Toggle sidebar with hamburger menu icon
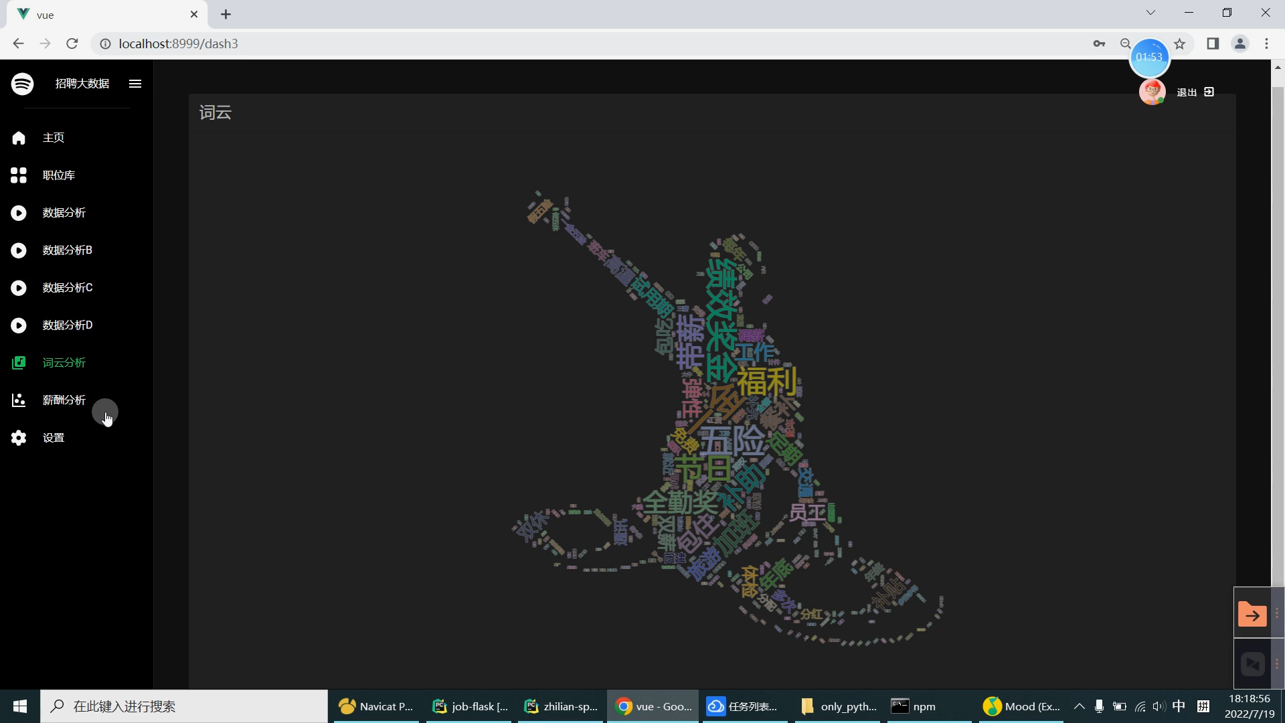This screenshot has height=723, width=1285. [135, 84]
